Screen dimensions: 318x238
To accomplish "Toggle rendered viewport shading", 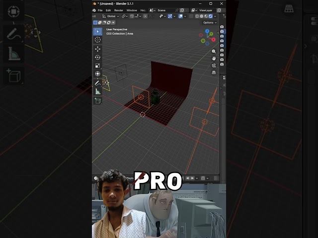I will click(x=211, y=16).
